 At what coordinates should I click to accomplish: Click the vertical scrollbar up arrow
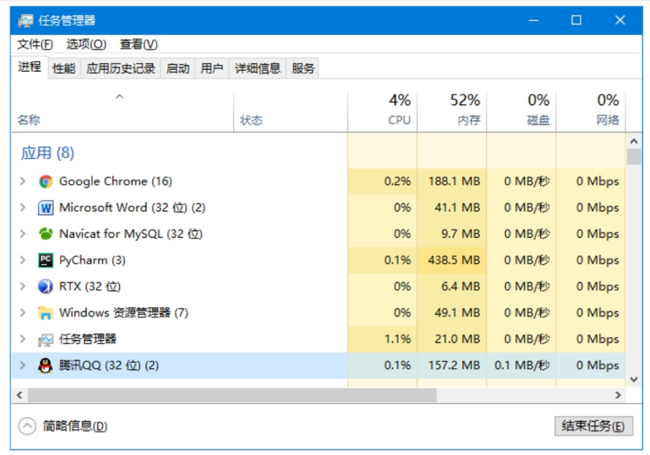coord(634,141)
